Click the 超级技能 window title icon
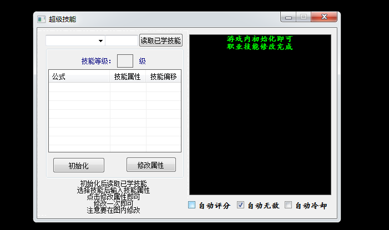389x230 pixels. [x=41, y=19]
